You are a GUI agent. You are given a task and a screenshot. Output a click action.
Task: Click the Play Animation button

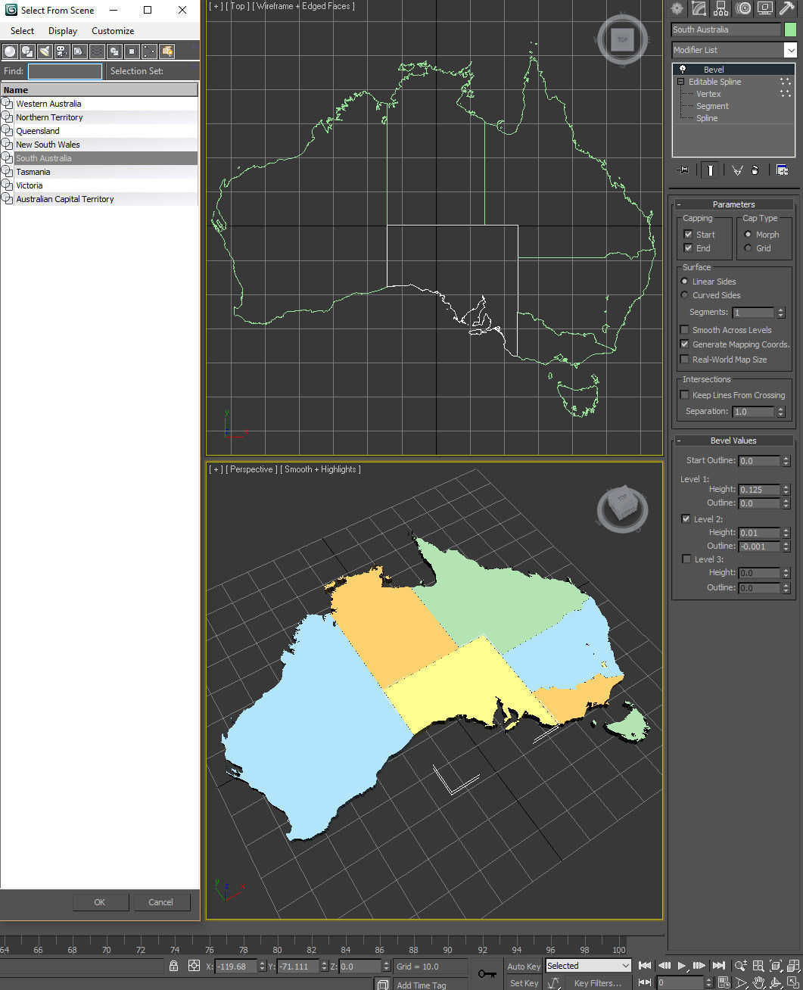coord(681,966)
